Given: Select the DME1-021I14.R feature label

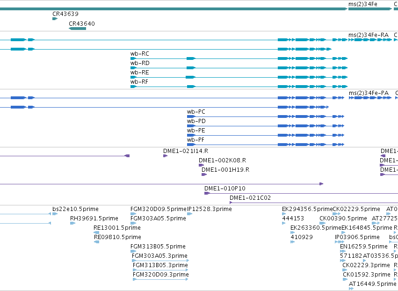Looking at the screenshot, I should click(186, 151).
